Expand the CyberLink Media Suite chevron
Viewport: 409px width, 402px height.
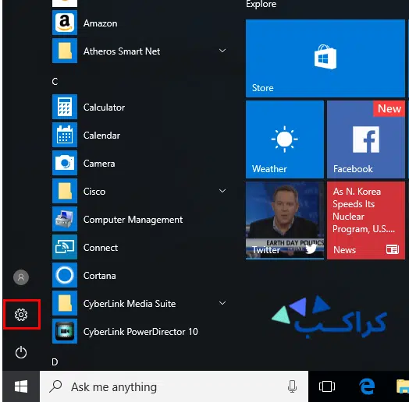pyautogui.click(x=222, y=303)
